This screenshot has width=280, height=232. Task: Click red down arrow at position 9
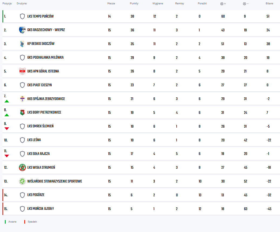pos(7,128)
